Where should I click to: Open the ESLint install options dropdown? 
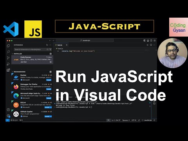pyautogui.click(x=51, y=107)
